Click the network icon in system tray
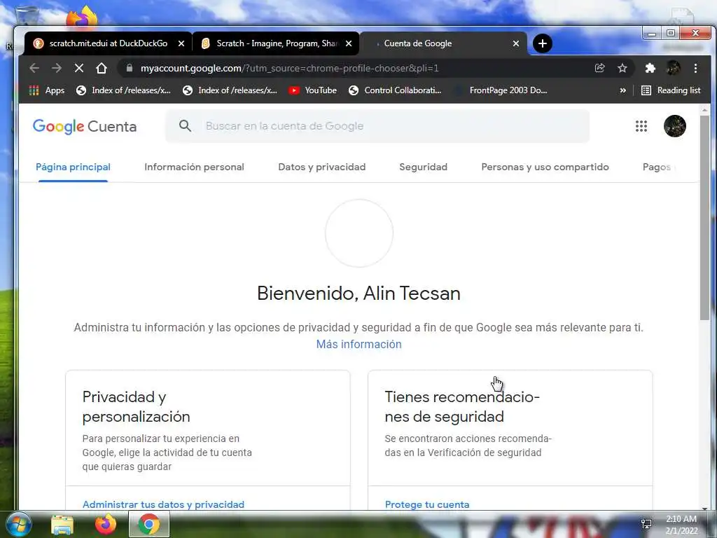The width and height of the screenshot is (717, 538). (646, 524)
